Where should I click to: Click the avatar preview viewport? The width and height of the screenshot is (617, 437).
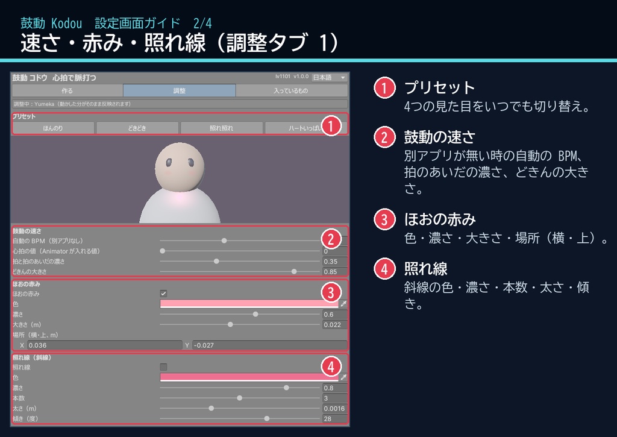pyautogui.click(x=180, y=180)
